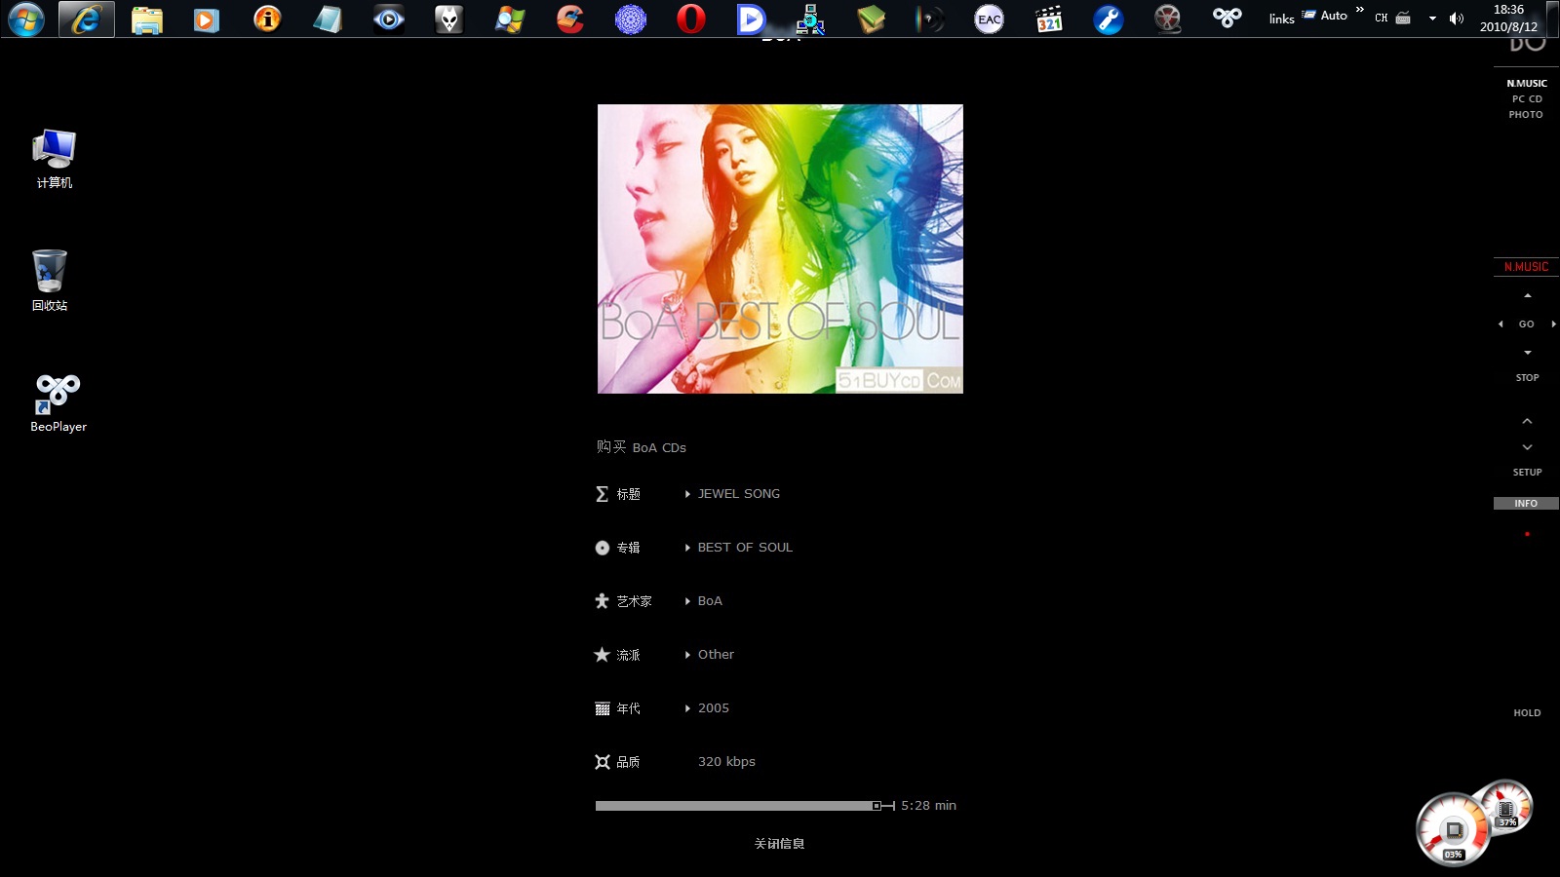Click the 艺术家 artist person icon
This screenshot has width=1560, height=877.
[602, 601]
